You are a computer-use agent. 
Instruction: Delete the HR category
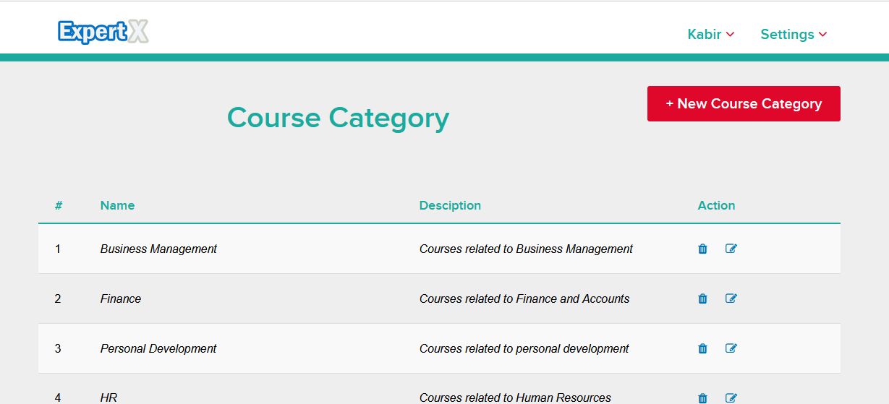point(702,397)
